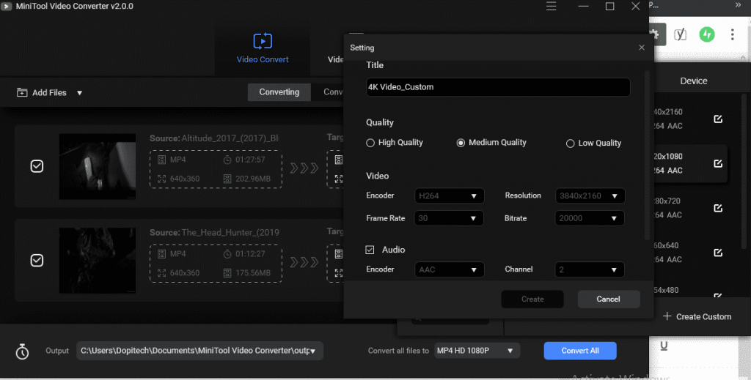Click the edit icon for 960x640 preset
751x380 pixels.
718,253
